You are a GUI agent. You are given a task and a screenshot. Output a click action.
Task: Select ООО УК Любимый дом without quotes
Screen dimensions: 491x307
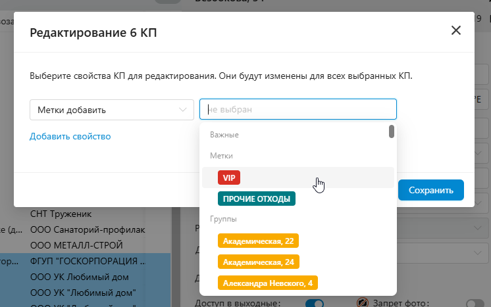point(79,277)
